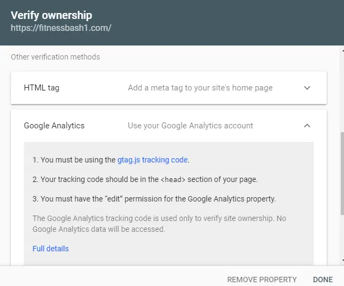Click REMOVE PROPERTY button
The height and width of the screenshot is (286, 344).
262,279
